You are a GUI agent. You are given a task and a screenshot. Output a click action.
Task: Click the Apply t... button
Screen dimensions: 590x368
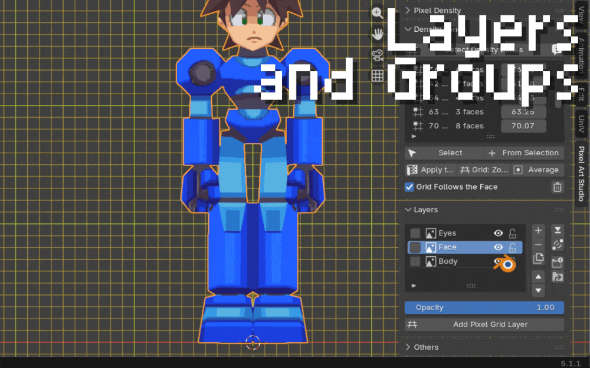[431, 170]
